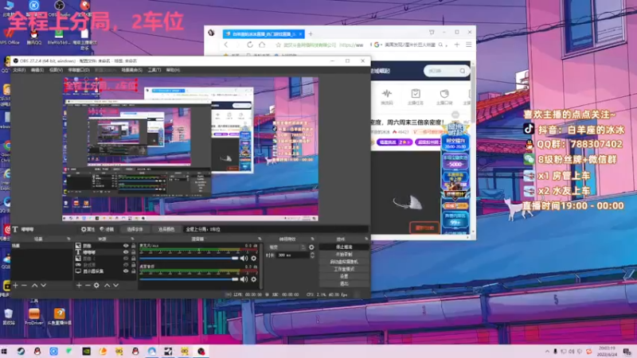This screenshot has height=358, width=637.
Task: Go back in the browser window
Action: coord(226,45)
